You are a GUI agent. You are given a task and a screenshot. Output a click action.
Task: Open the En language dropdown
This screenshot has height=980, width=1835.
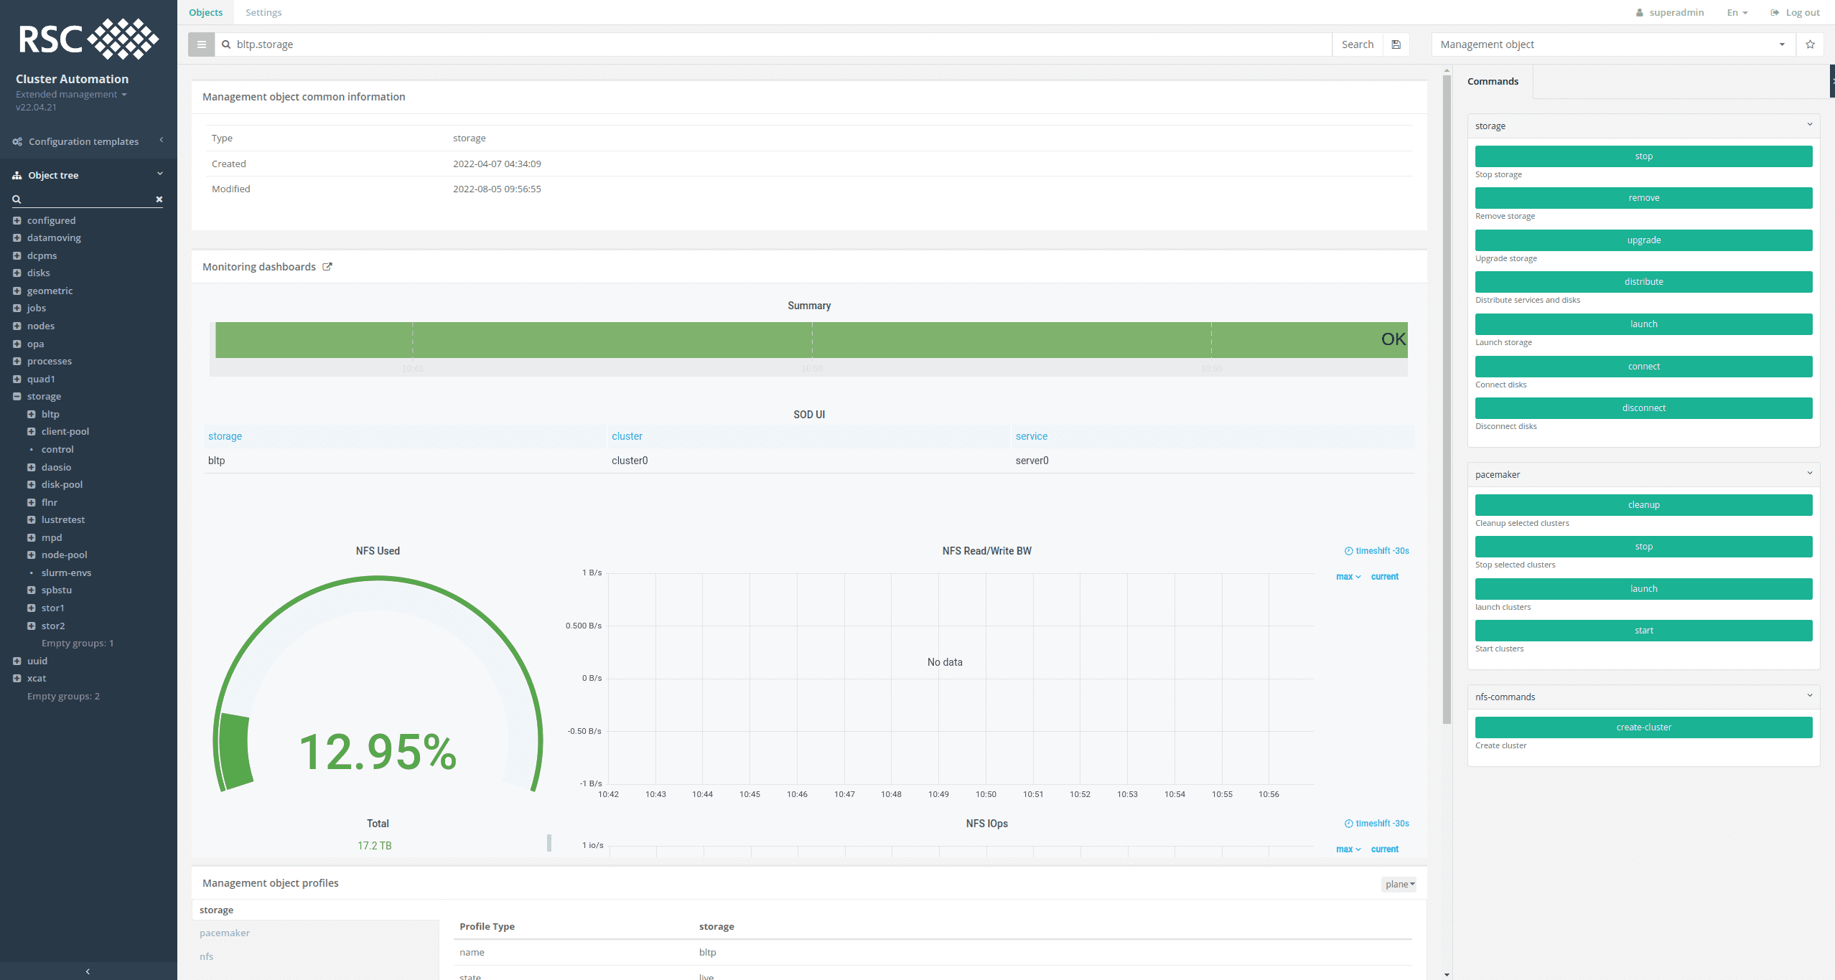[x=1737, y=12]
